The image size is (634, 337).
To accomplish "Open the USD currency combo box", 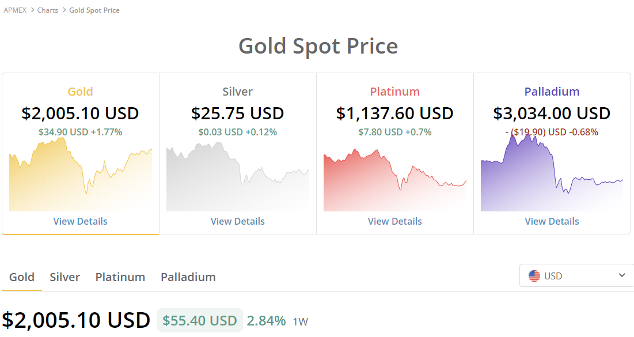I will (576, 275).
